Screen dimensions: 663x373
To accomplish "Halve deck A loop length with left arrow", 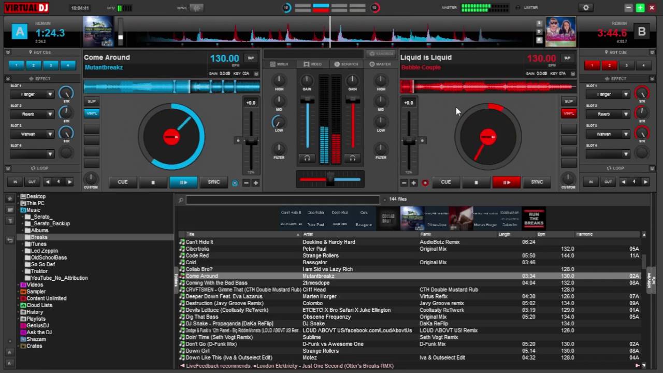I will tap(48, 182).
